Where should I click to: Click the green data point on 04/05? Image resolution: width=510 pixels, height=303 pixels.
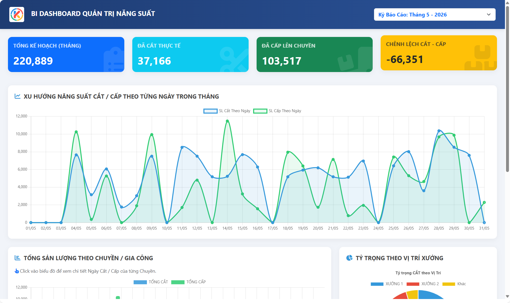click(x=76, y=132)
